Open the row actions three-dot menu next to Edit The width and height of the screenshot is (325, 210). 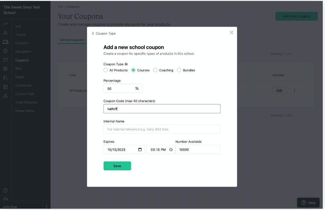295,91
